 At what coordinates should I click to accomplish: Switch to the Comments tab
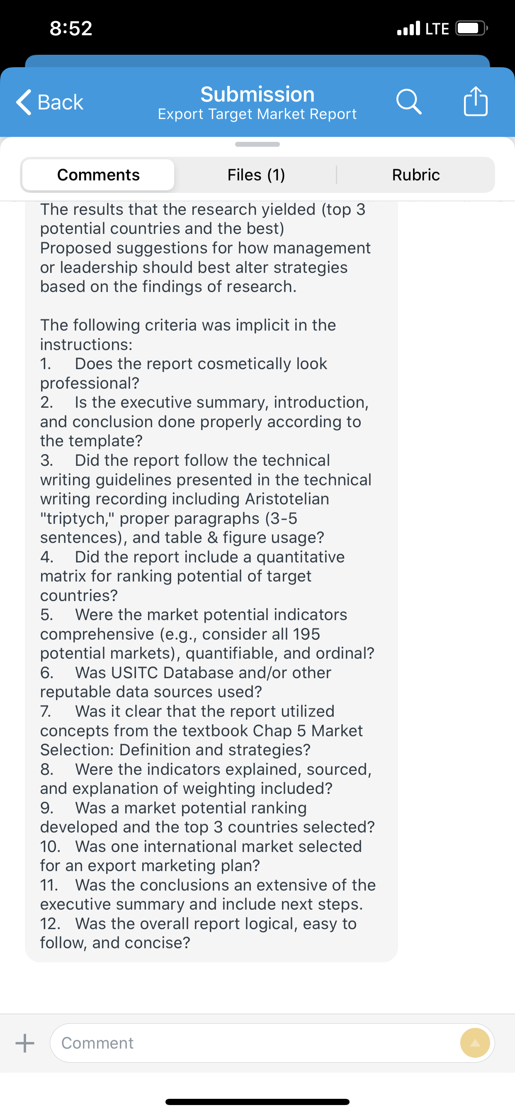point(98,175)
